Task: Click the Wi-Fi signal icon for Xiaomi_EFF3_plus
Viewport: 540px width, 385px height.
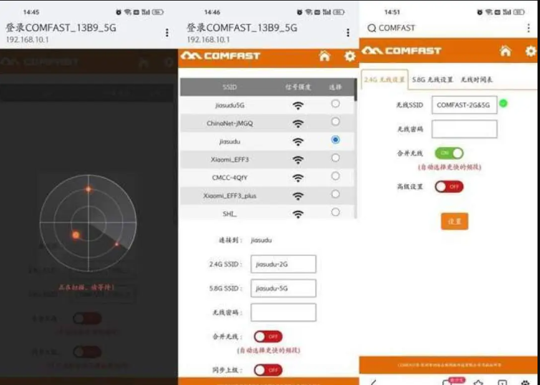Action: pyautogui.click(x=298, y=196)
